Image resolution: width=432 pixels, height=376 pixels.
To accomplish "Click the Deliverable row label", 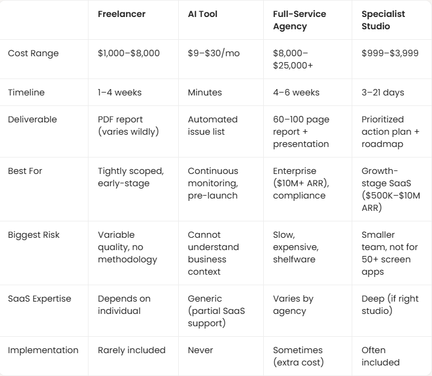I will coord(32,119).
